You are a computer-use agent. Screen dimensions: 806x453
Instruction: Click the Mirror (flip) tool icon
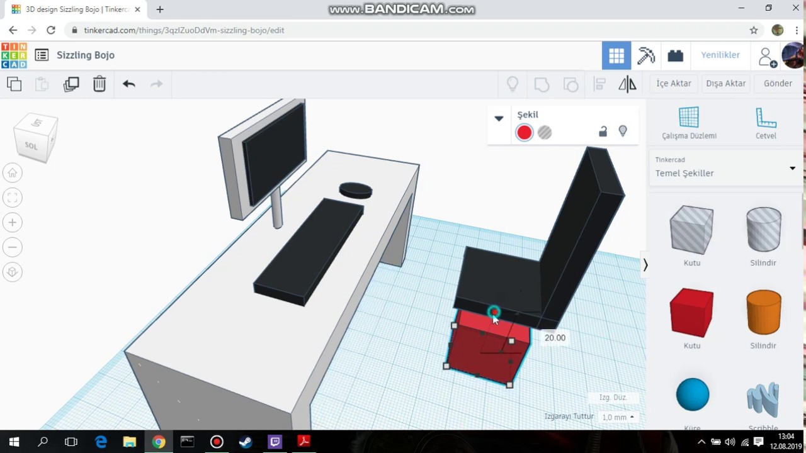[627, 84]
